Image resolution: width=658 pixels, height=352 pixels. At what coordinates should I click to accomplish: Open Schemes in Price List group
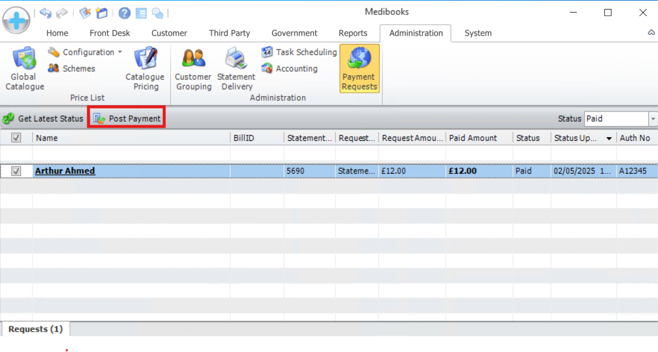point(72,69)
